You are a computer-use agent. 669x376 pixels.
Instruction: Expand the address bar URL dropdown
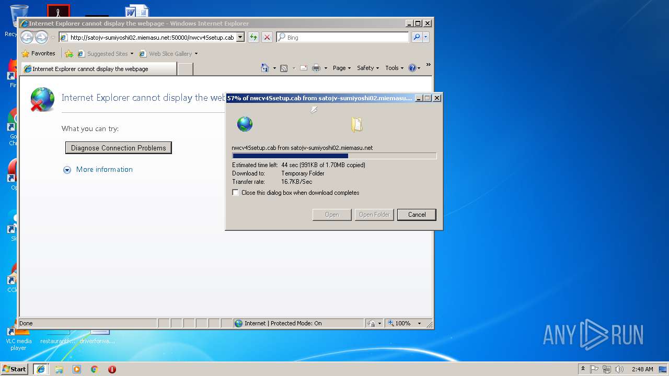tap(240, 37)
